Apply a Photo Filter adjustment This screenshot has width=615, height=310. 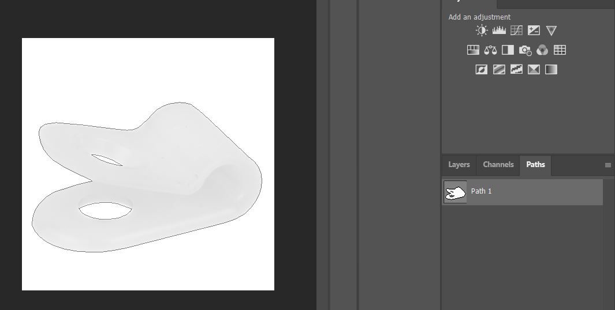[x=525, y=50]
